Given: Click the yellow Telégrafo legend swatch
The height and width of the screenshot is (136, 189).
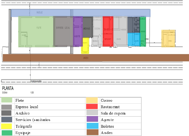Looking at the screenshot, I should 7,126.
